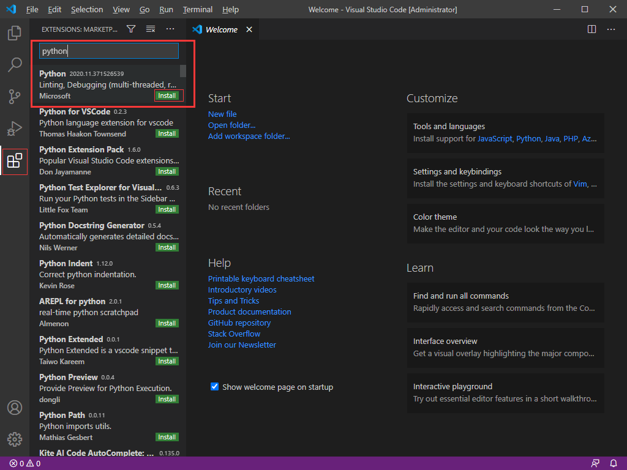Viewport: 627px width, 470px height.
Task: Open the Run menu
Action: (166, 10)
